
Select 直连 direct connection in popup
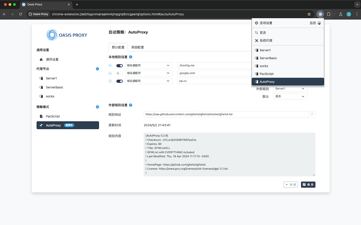288,33
